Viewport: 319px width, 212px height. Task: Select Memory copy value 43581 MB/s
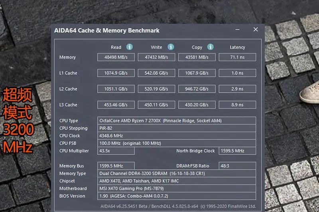(x=197, y=57)
